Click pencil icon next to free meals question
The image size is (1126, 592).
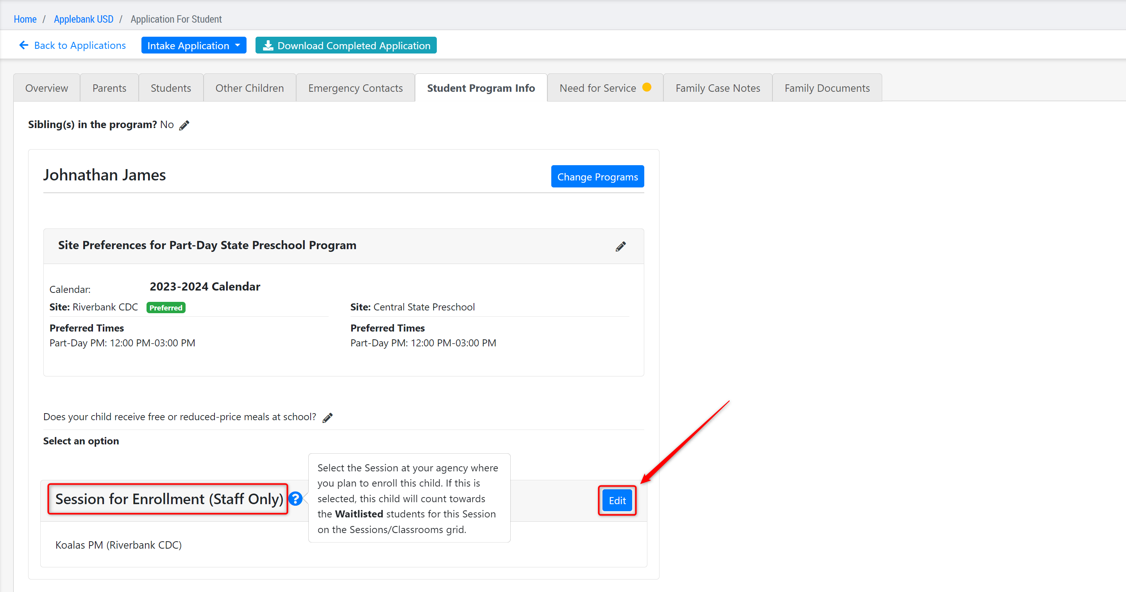click(x=327, y=418)
